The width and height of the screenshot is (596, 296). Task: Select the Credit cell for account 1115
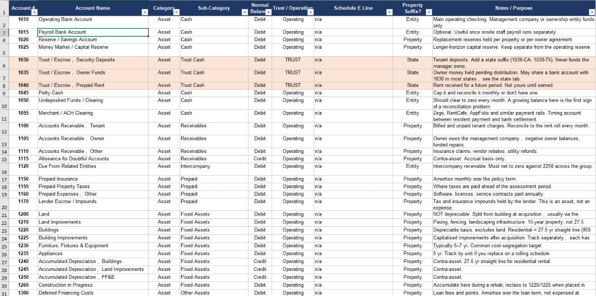coord(260,159)
